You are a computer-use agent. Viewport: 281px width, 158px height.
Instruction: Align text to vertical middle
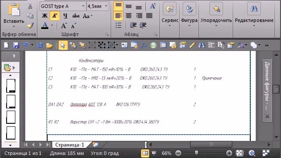click(129, 7)
